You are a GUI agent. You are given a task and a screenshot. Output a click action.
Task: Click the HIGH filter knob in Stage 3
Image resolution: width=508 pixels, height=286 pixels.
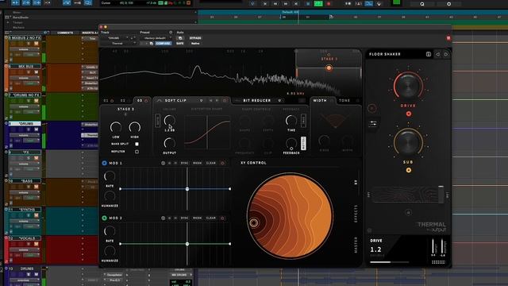tap(134, 127)
